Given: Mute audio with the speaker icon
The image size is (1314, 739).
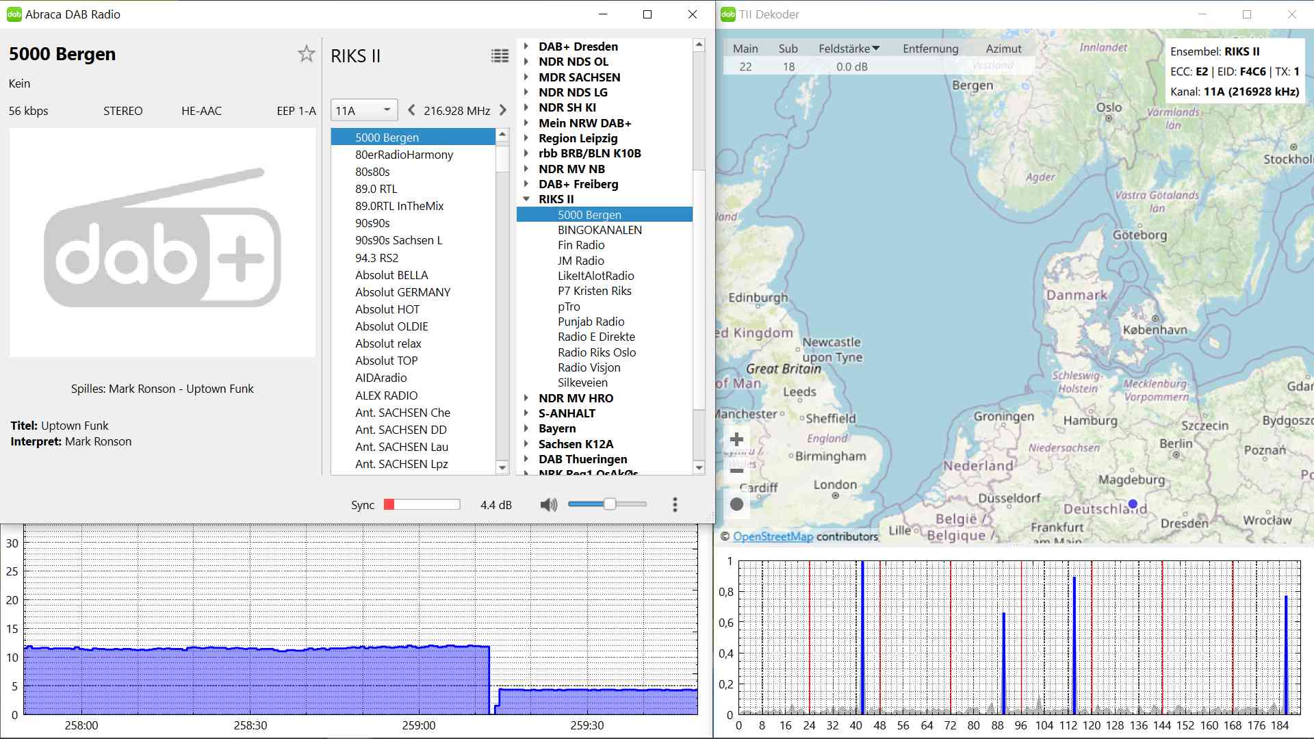Looking at the screenshot, I should point(548,505).
